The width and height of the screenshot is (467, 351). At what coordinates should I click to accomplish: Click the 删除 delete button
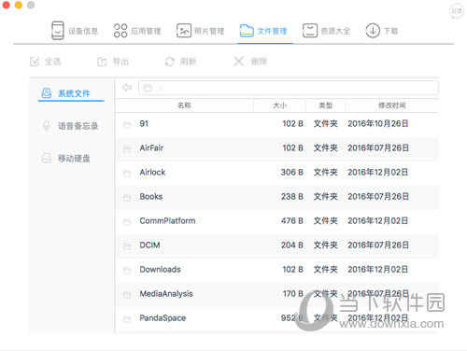pyautogui.click(x=250, y=62)
